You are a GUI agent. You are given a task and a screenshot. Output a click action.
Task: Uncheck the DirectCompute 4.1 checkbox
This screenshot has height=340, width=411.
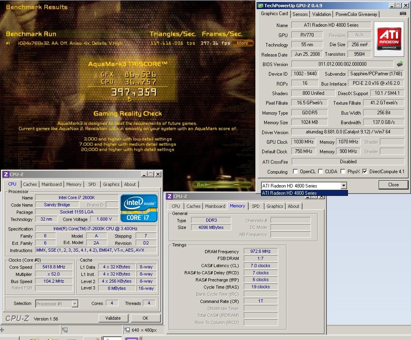pyautogui.click(x=365, y=171)
